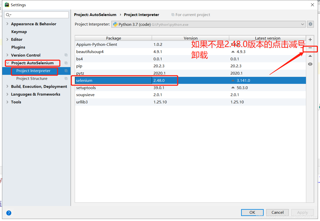This screenshot has width=320, height=221.
Task: Click the Project Interpreter breadcrumb title
Action: (x=141, y=15)
